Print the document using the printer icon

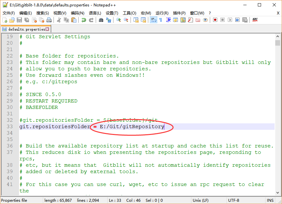coord(49,20)
